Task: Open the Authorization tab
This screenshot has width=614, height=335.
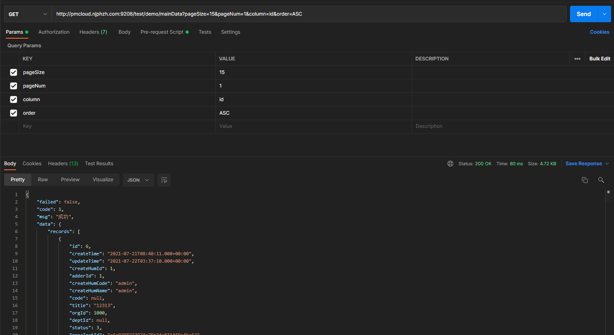Action: pos(54,32)
